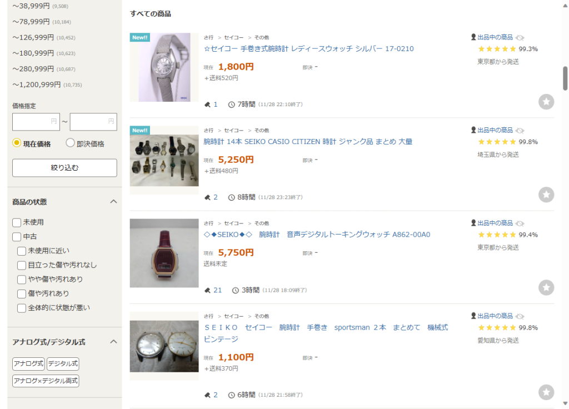Click the clock icon next to 8時間 remaining
The height and width of the screenshot is (409, 569).
coord(231,197)
